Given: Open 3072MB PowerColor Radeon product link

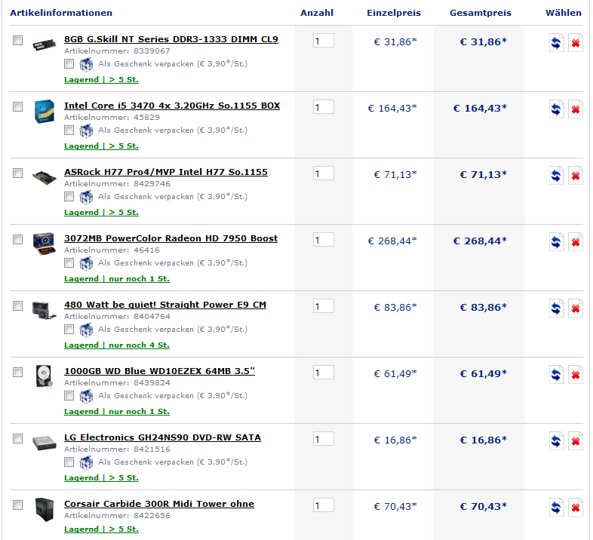Looking at the screenshot, I should coord(171,238).
